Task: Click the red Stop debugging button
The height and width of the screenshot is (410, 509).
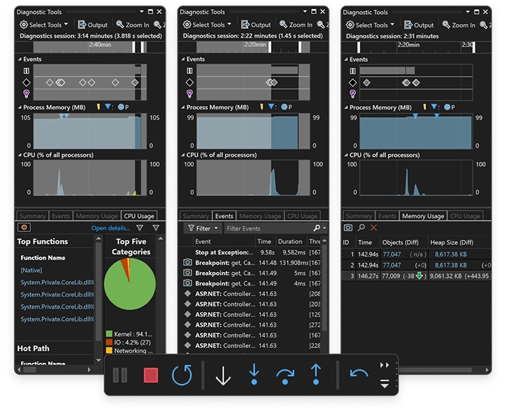Action: (x=151, y=376)
